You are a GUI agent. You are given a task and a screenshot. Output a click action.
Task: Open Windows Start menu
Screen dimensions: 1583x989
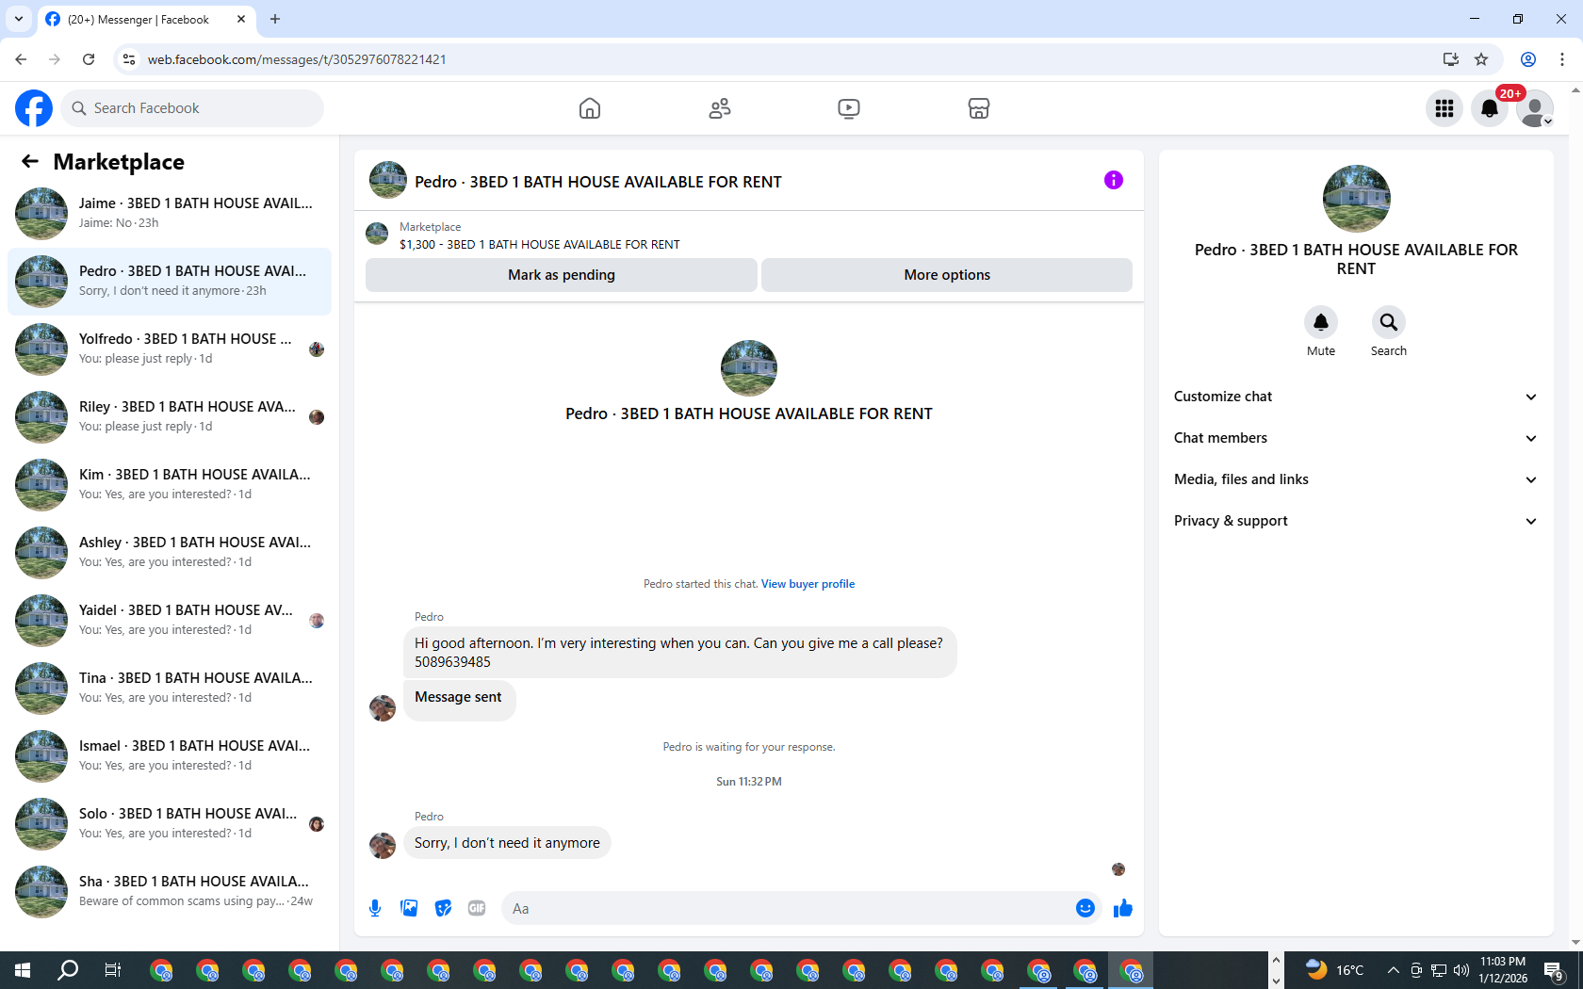(23, 970)
